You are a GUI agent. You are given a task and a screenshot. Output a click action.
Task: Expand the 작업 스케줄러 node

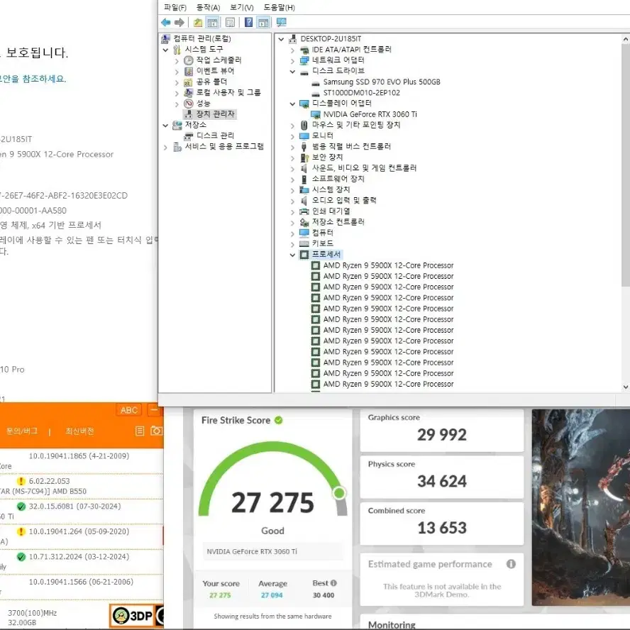177,61
